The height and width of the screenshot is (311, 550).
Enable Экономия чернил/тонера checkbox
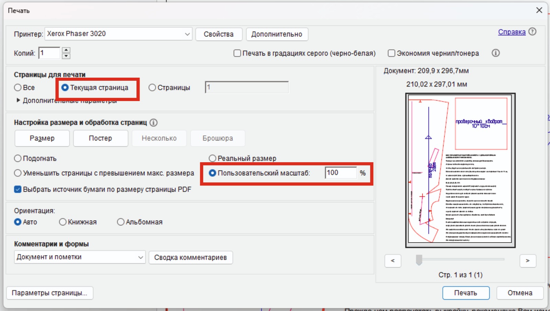coord(391,53)
